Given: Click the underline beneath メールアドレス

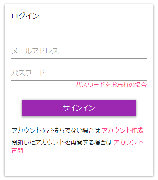Looking at the screenshot, I should click(x=79, y=58).
